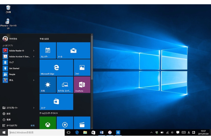Open the volume speaker tray icon
211x140 pixels.
click(172, 132)
